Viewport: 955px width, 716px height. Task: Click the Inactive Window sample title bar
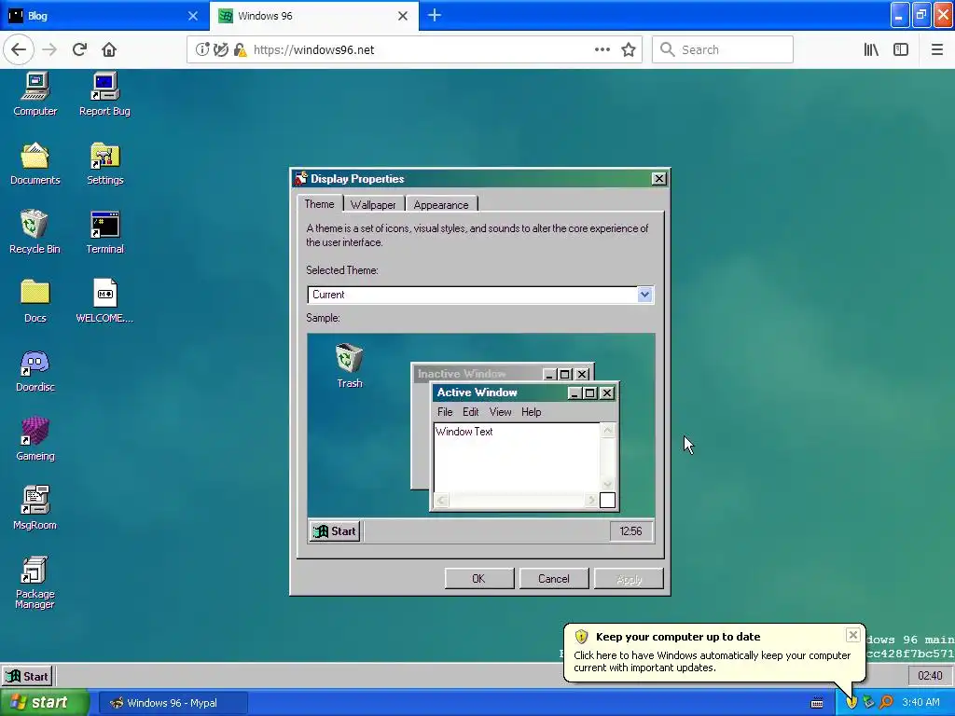coord(503,374)
